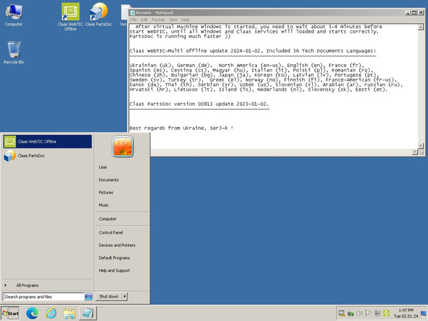Open Documents from Start menu

click(108, 180)
